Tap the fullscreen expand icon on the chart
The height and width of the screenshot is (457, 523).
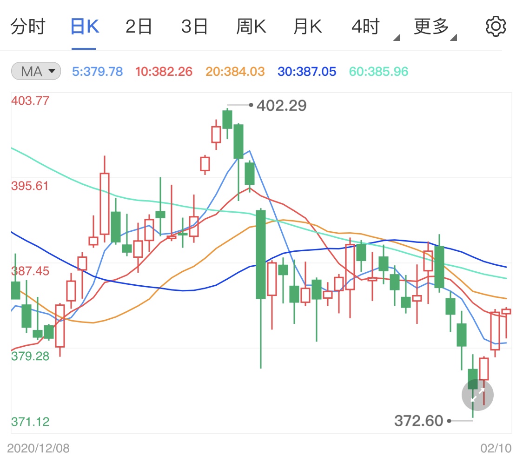click(x=477, y=395)
